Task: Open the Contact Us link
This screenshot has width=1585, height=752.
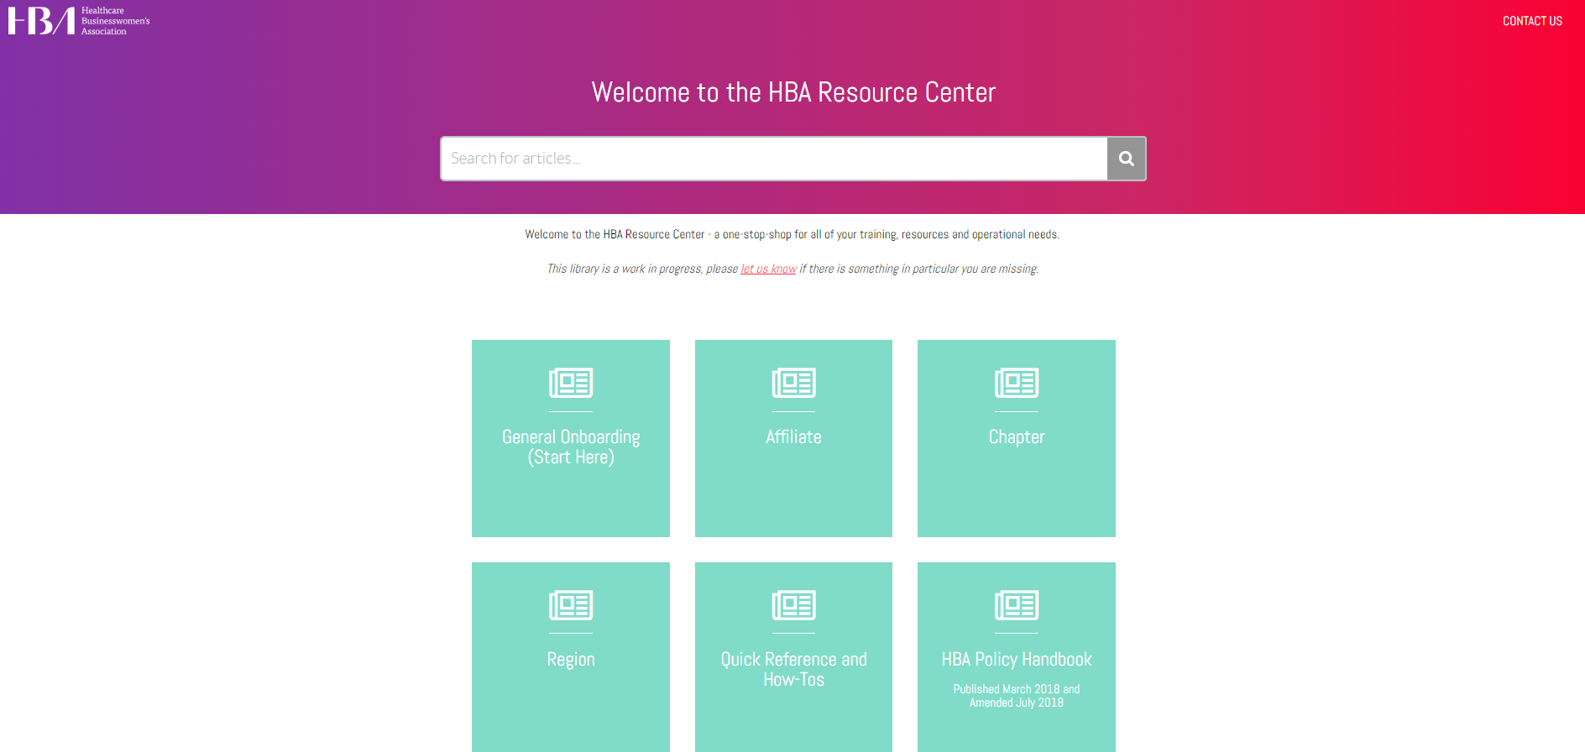Action: pyautogui.click(x=1532, y=21)
